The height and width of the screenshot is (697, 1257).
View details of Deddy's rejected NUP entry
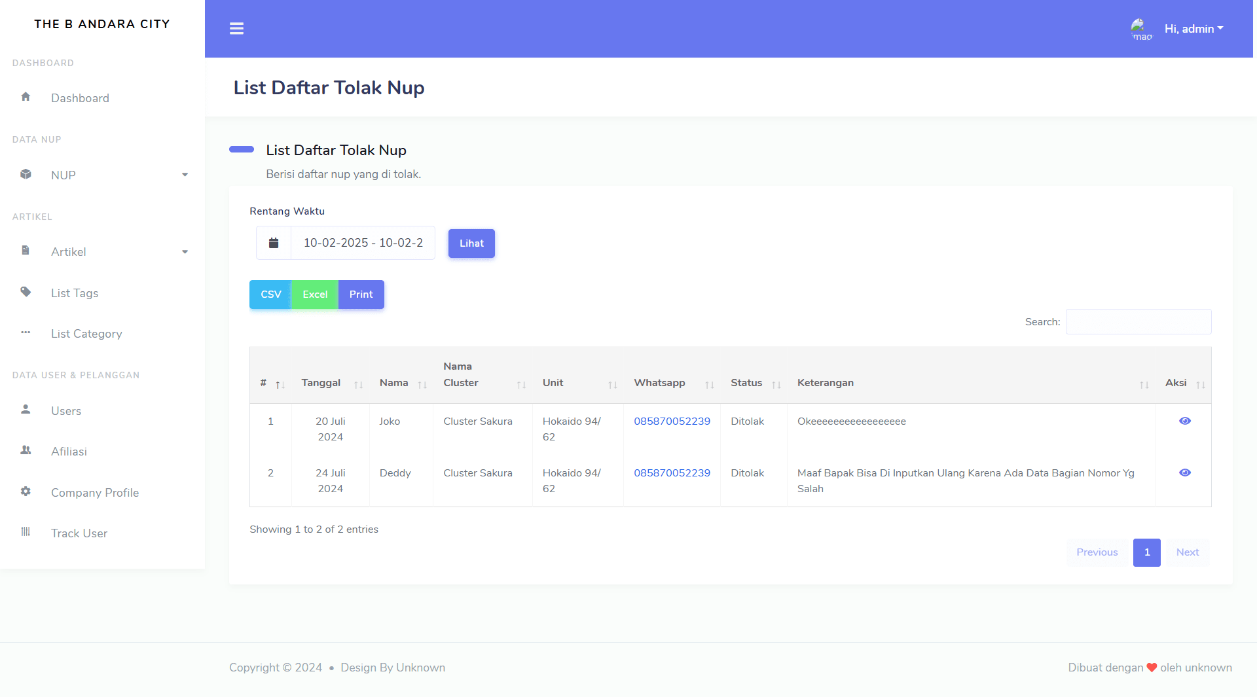tap(1184, 473)
